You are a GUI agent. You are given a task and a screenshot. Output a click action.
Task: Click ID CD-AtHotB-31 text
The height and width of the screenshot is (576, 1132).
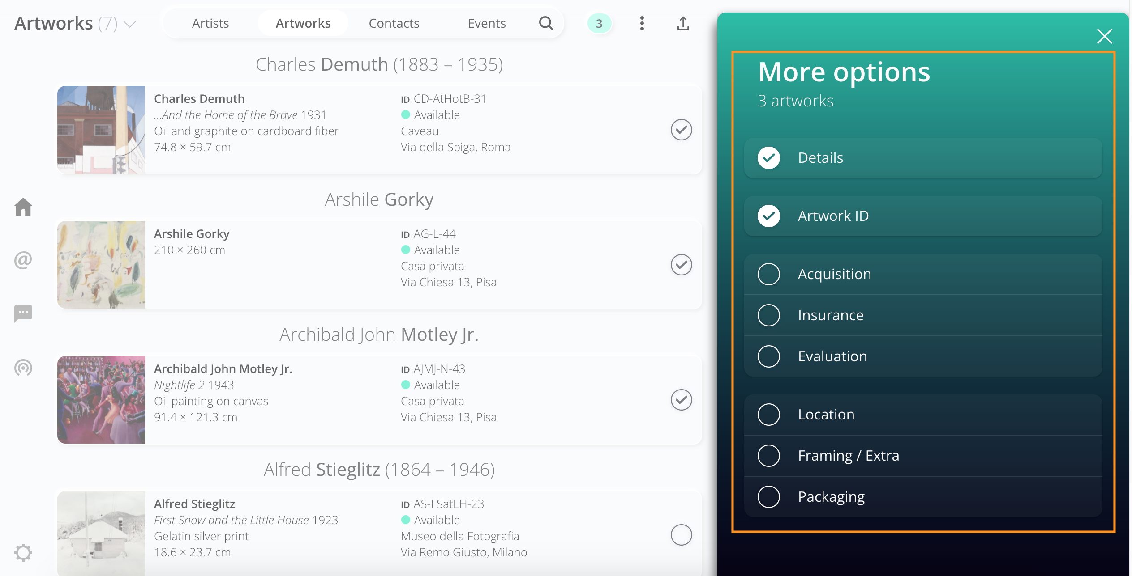coord(443,99)
